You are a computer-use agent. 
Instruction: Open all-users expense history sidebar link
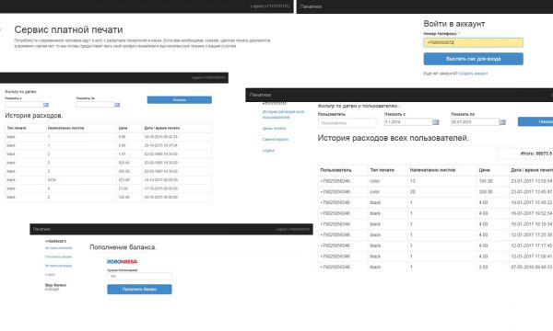point(283,114)
